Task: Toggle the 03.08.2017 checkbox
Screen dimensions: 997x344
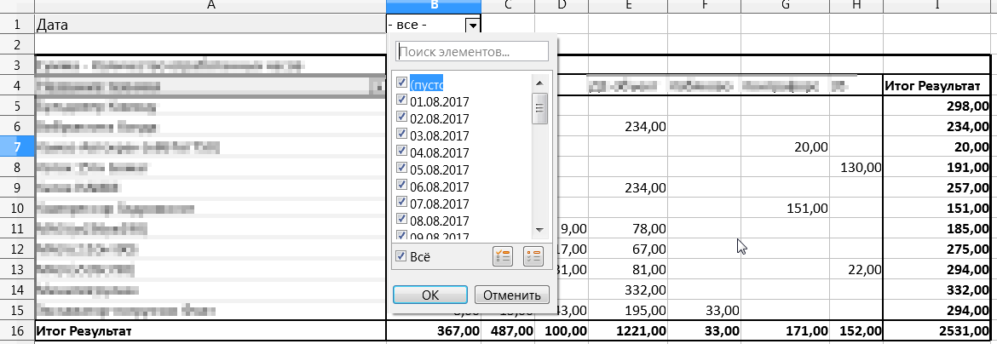Action: (401, 134)
